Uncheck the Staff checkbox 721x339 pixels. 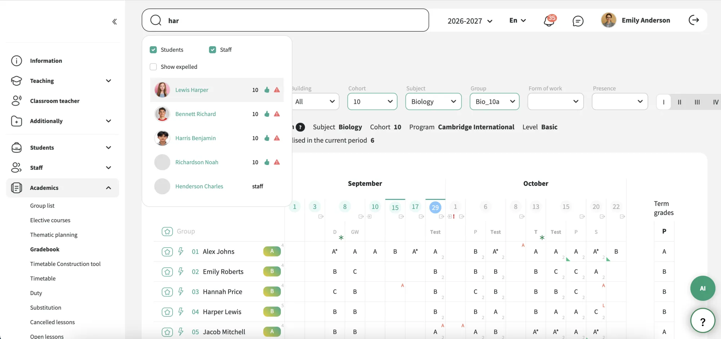[212, 50]
